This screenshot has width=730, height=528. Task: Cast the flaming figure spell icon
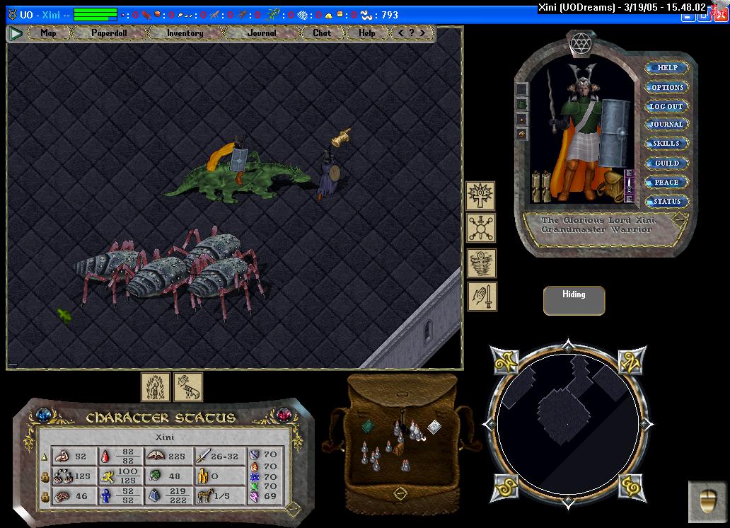[156, 386]
